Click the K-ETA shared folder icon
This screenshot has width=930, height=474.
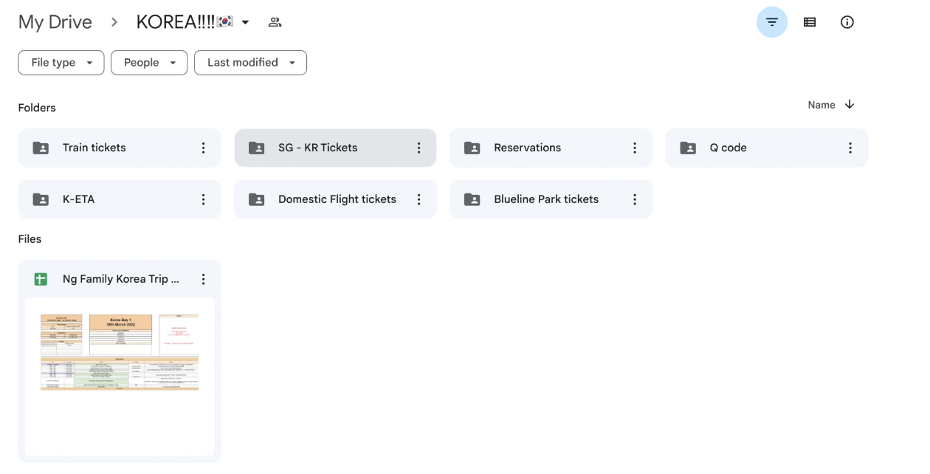[41, 199]
